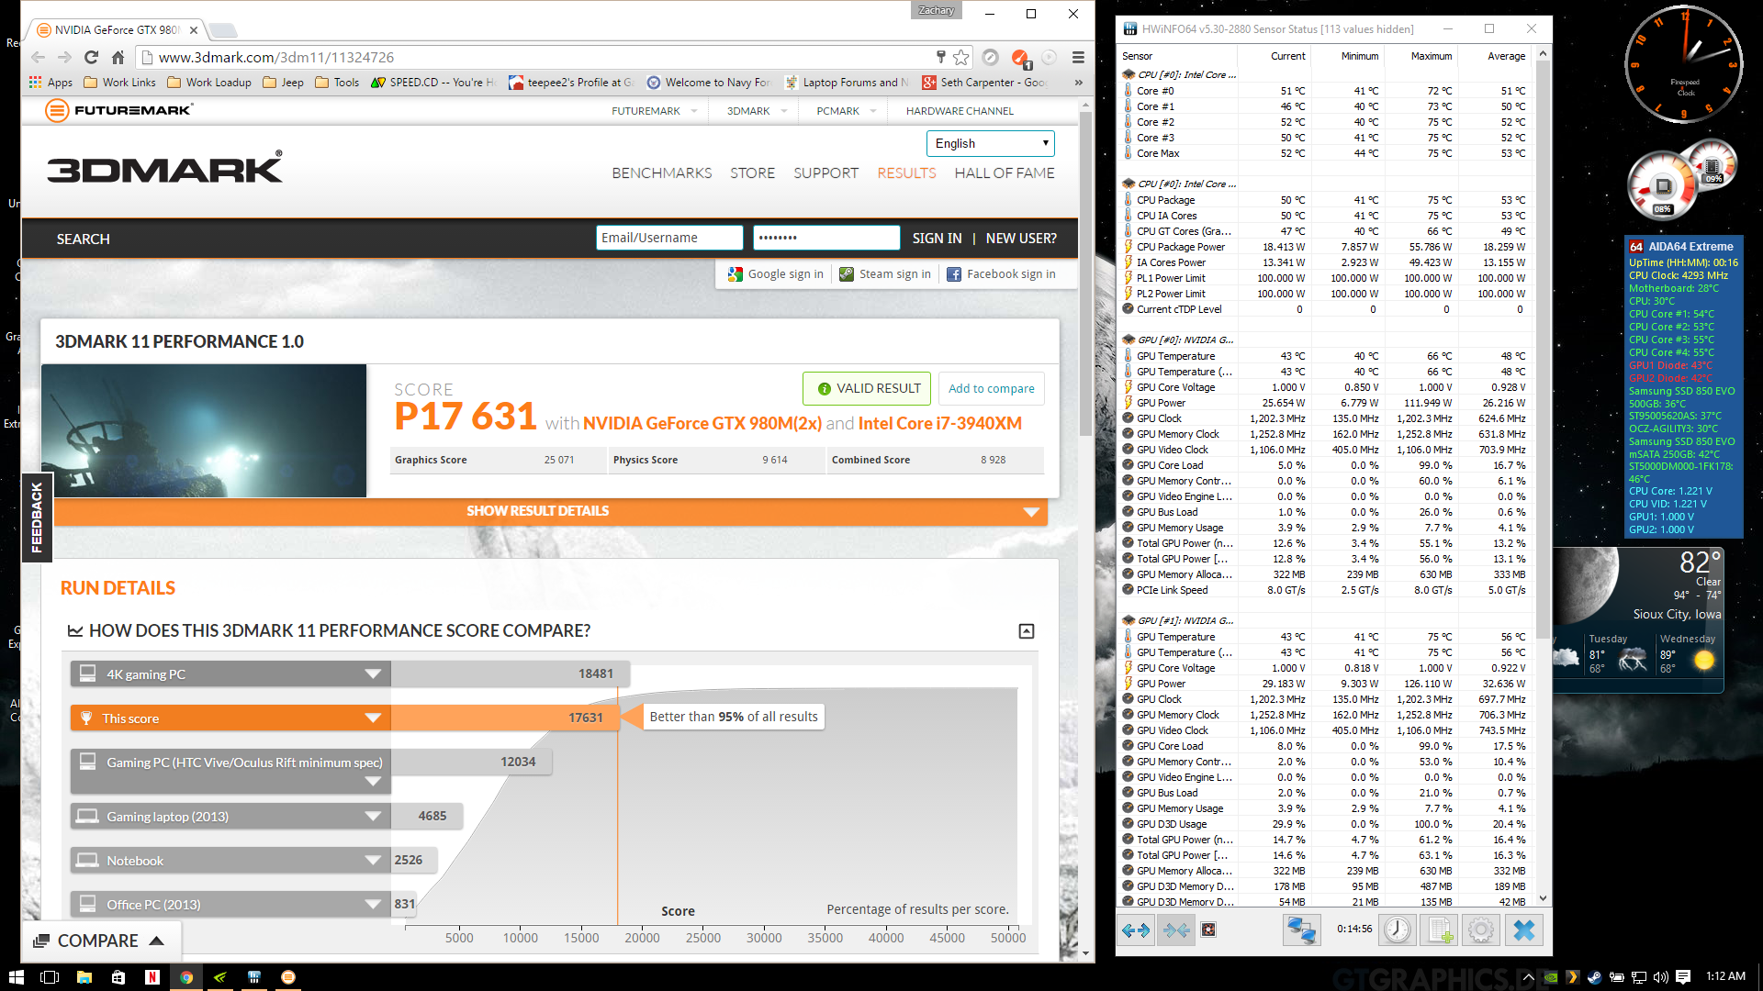Viewport: 1763px width, 991px height.
Task: Click Chrome home icon
Action: pyautogui.click(x=118, y=57)
